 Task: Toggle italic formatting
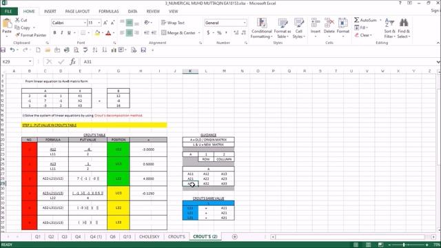pyautogui.click(x=61, y=33)
